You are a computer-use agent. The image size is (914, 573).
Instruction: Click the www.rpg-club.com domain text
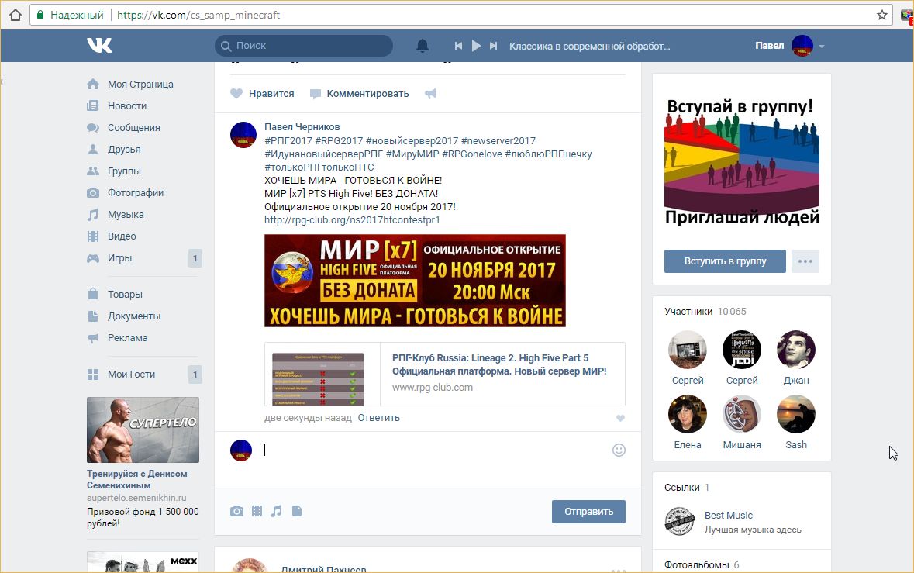click(432, 388)
